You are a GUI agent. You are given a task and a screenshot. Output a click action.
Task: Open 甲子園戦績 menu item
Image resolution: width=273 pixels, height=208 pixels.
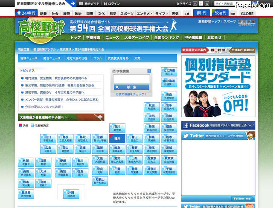193,38
